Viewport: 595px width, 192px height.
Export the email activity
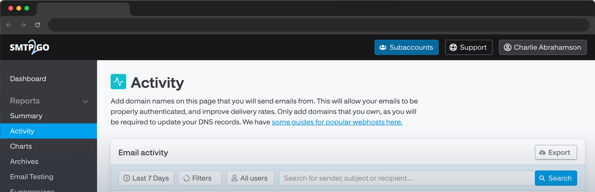(555, 152)
